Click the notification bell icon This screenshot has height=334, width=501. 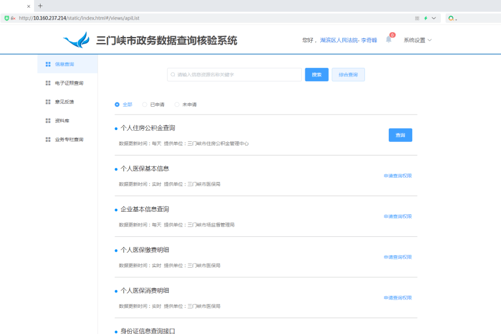coord(389,40)
